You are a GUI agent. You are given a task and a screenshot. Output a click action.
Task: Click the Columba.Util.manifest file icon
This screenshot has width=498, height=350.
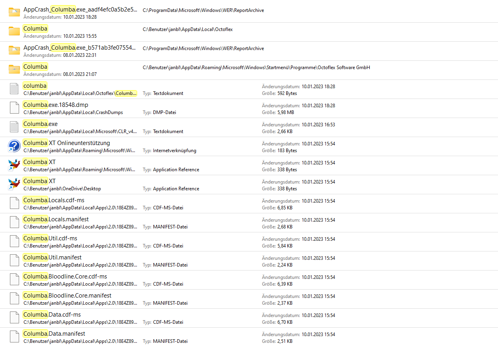coord(14,260)
